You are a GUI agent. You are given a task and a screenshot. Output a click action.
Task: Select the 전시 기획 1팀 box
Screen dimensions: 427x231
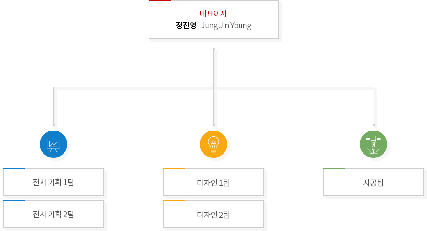pos(53,183)
